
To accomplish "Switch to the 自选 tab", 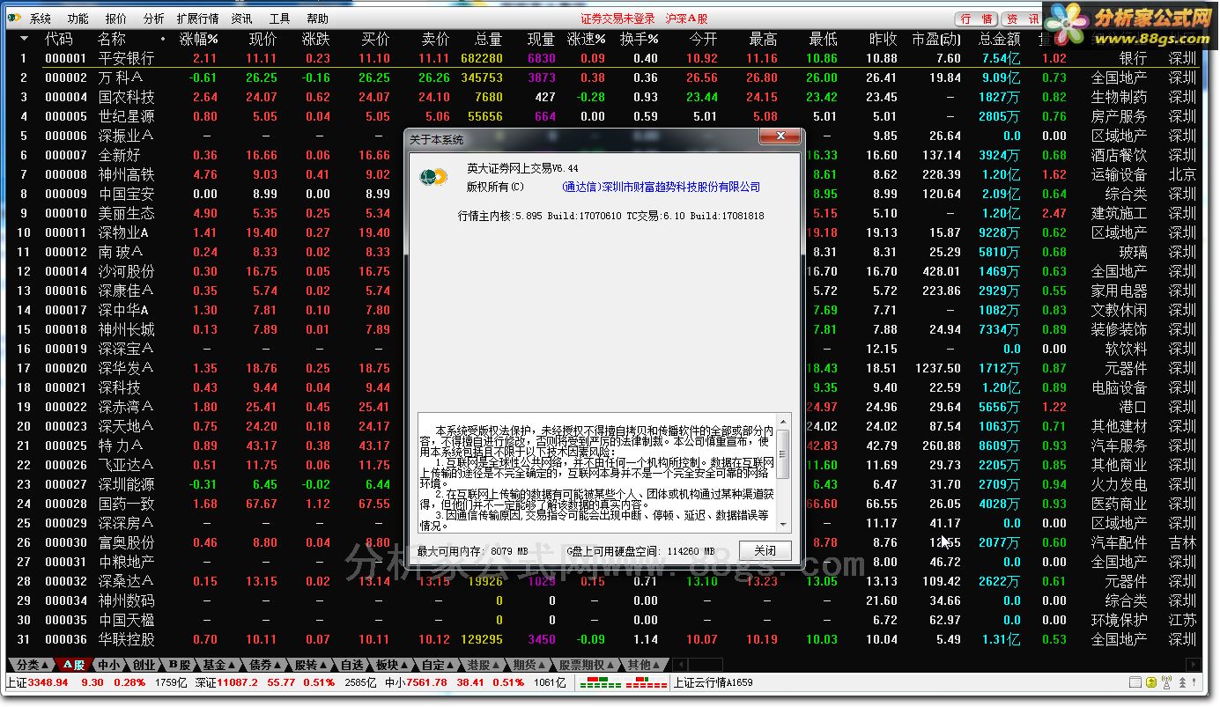I will click(351, 665).
